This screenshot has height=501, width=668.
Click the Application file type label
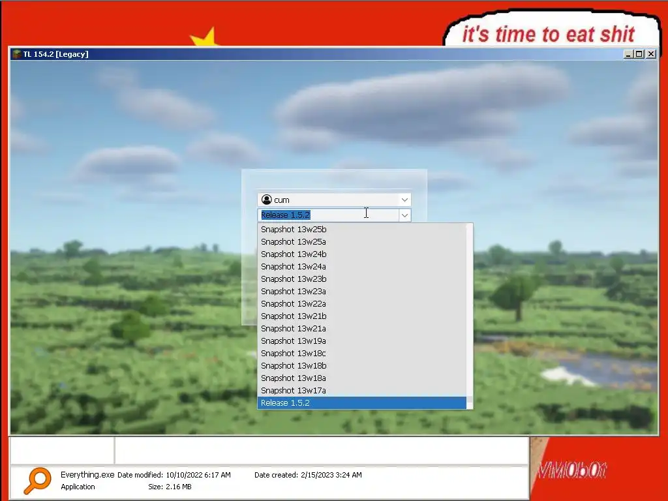(78, 487)
